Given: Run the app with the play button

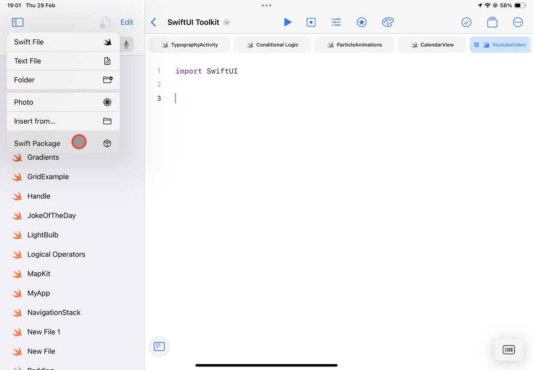Looking at the screenshot, I should tap(288, 22).
